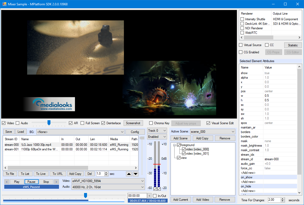Open the Video format dropdown eMVF_HD1080_5994i

[108, 181]
